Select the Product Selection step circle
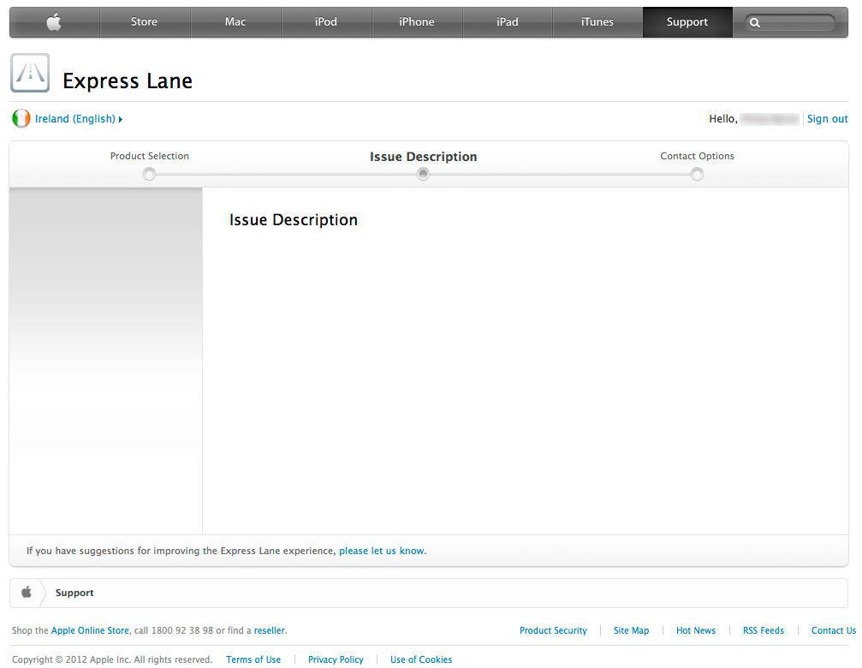This screenshot has width=862, height=668. 150,175
